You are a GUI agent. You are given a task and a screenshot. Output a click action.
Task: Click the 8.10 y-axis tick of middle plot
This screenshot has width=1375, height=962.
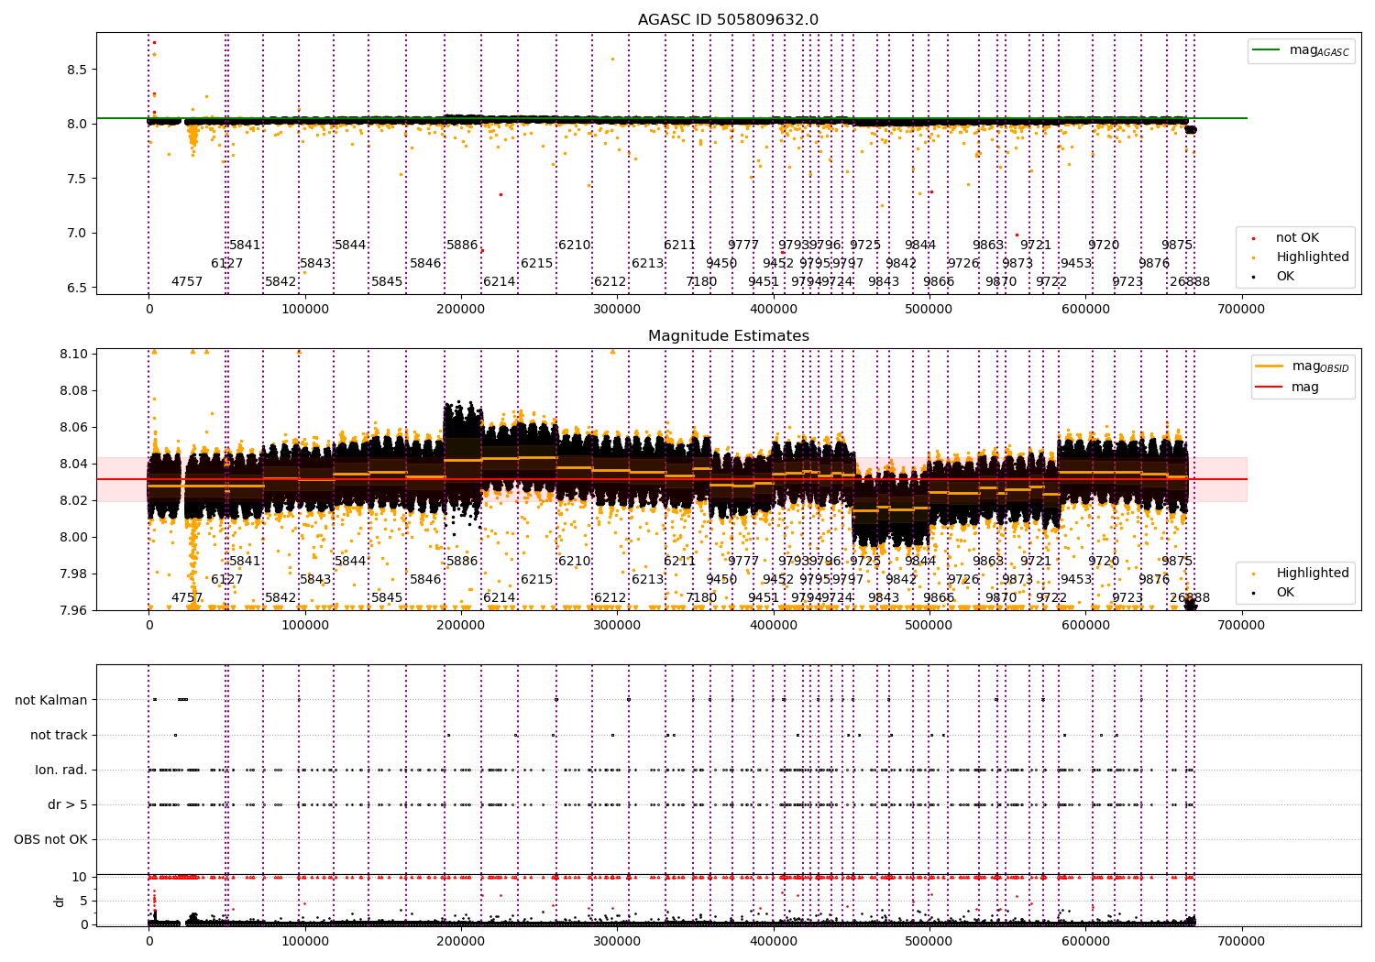[71, 354]
